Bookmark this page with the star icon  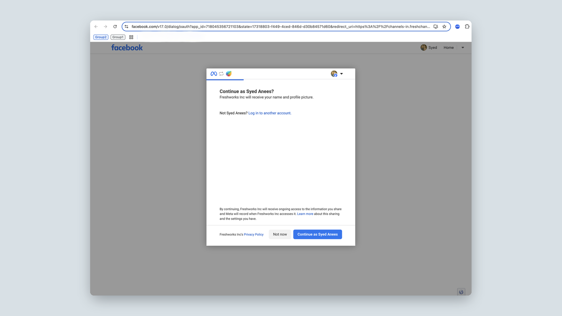point(444,26)
